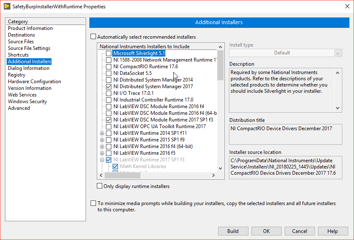Expand NI LabVIEW Runtime 2016 f5 node
354x240 pixels.
pyautogui.click(x=102, y=153)
